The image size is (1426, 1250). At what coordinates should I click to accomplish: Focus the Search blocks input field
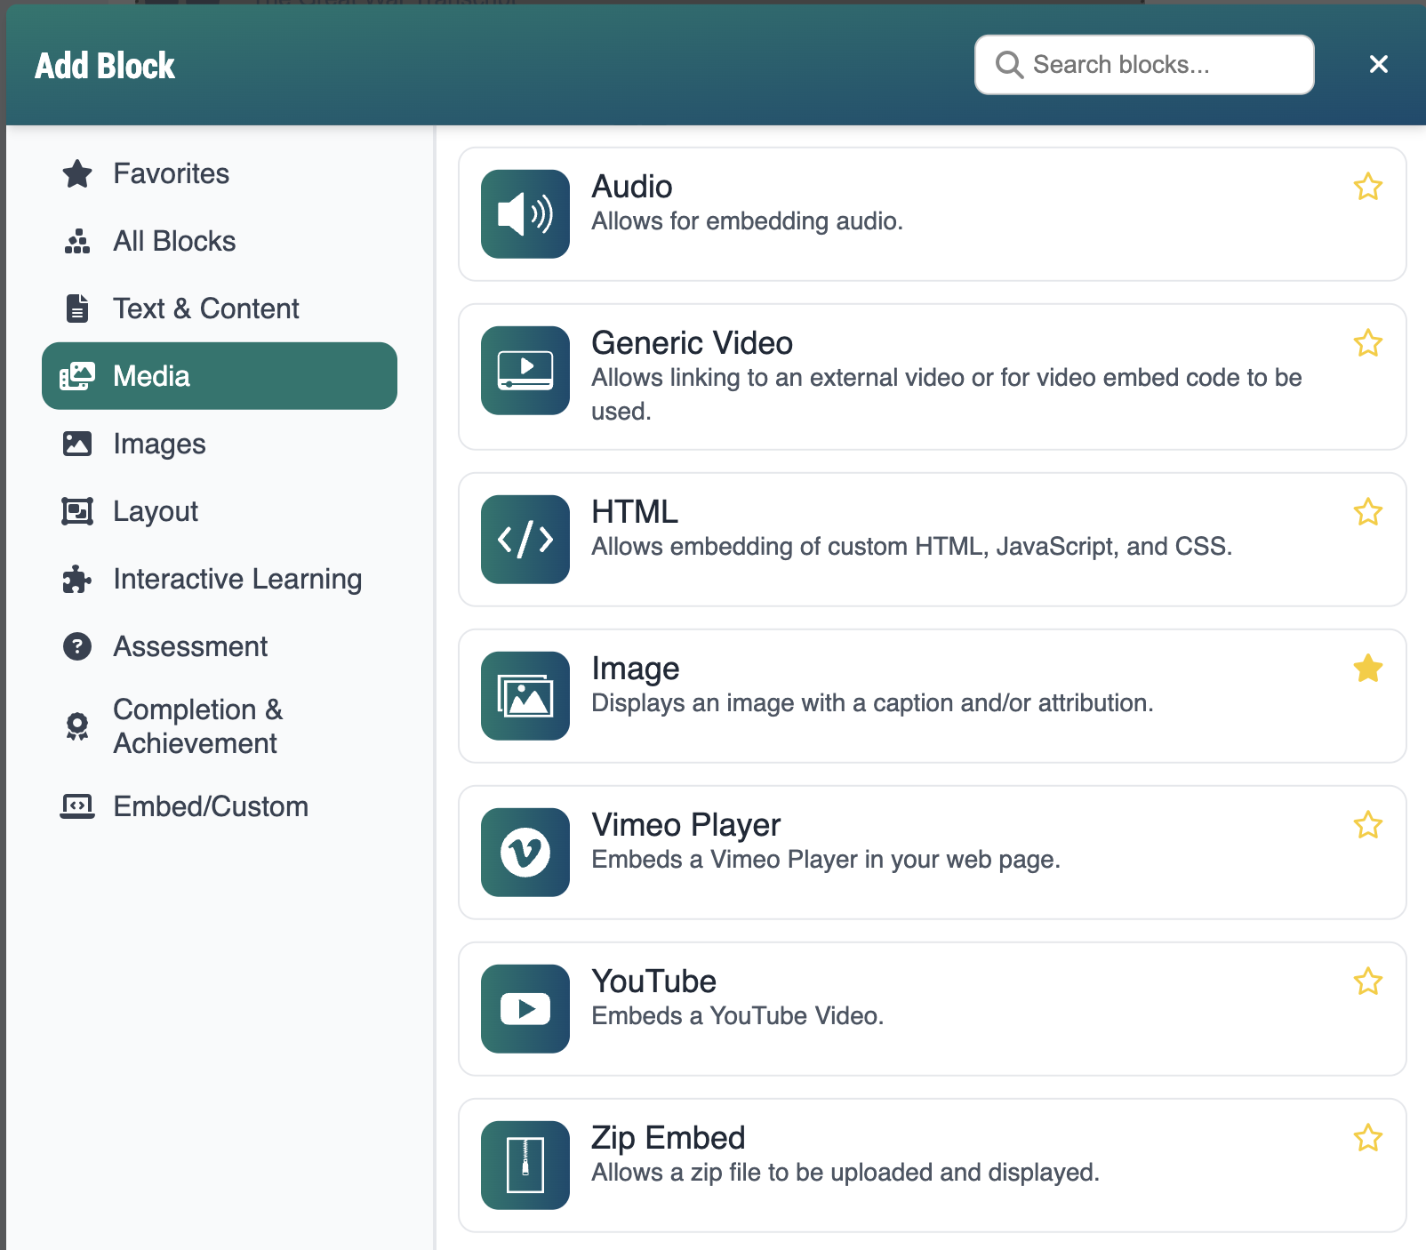click(x=1144, y=65)
